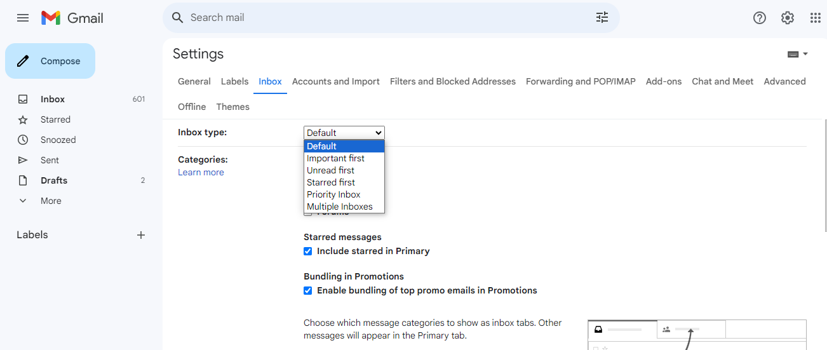
Task: Click the Gmail logo
Action: 72,18
